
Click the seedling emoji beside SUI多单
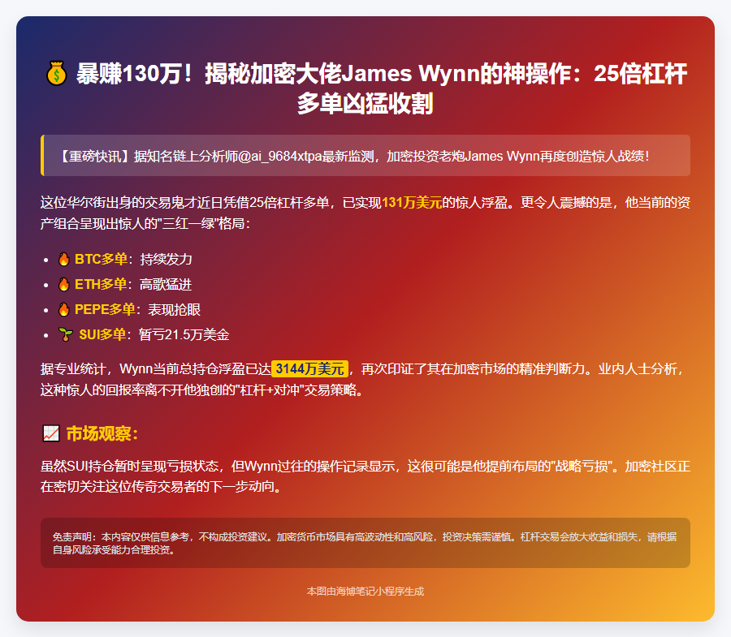pyautogui.click(x=66, y=334)
